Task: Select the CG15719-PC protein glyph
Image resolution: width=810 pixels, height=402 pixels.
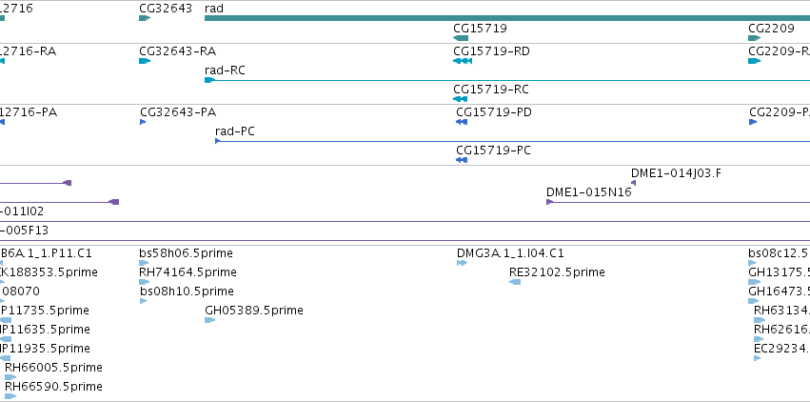Action: coord(462,160)
